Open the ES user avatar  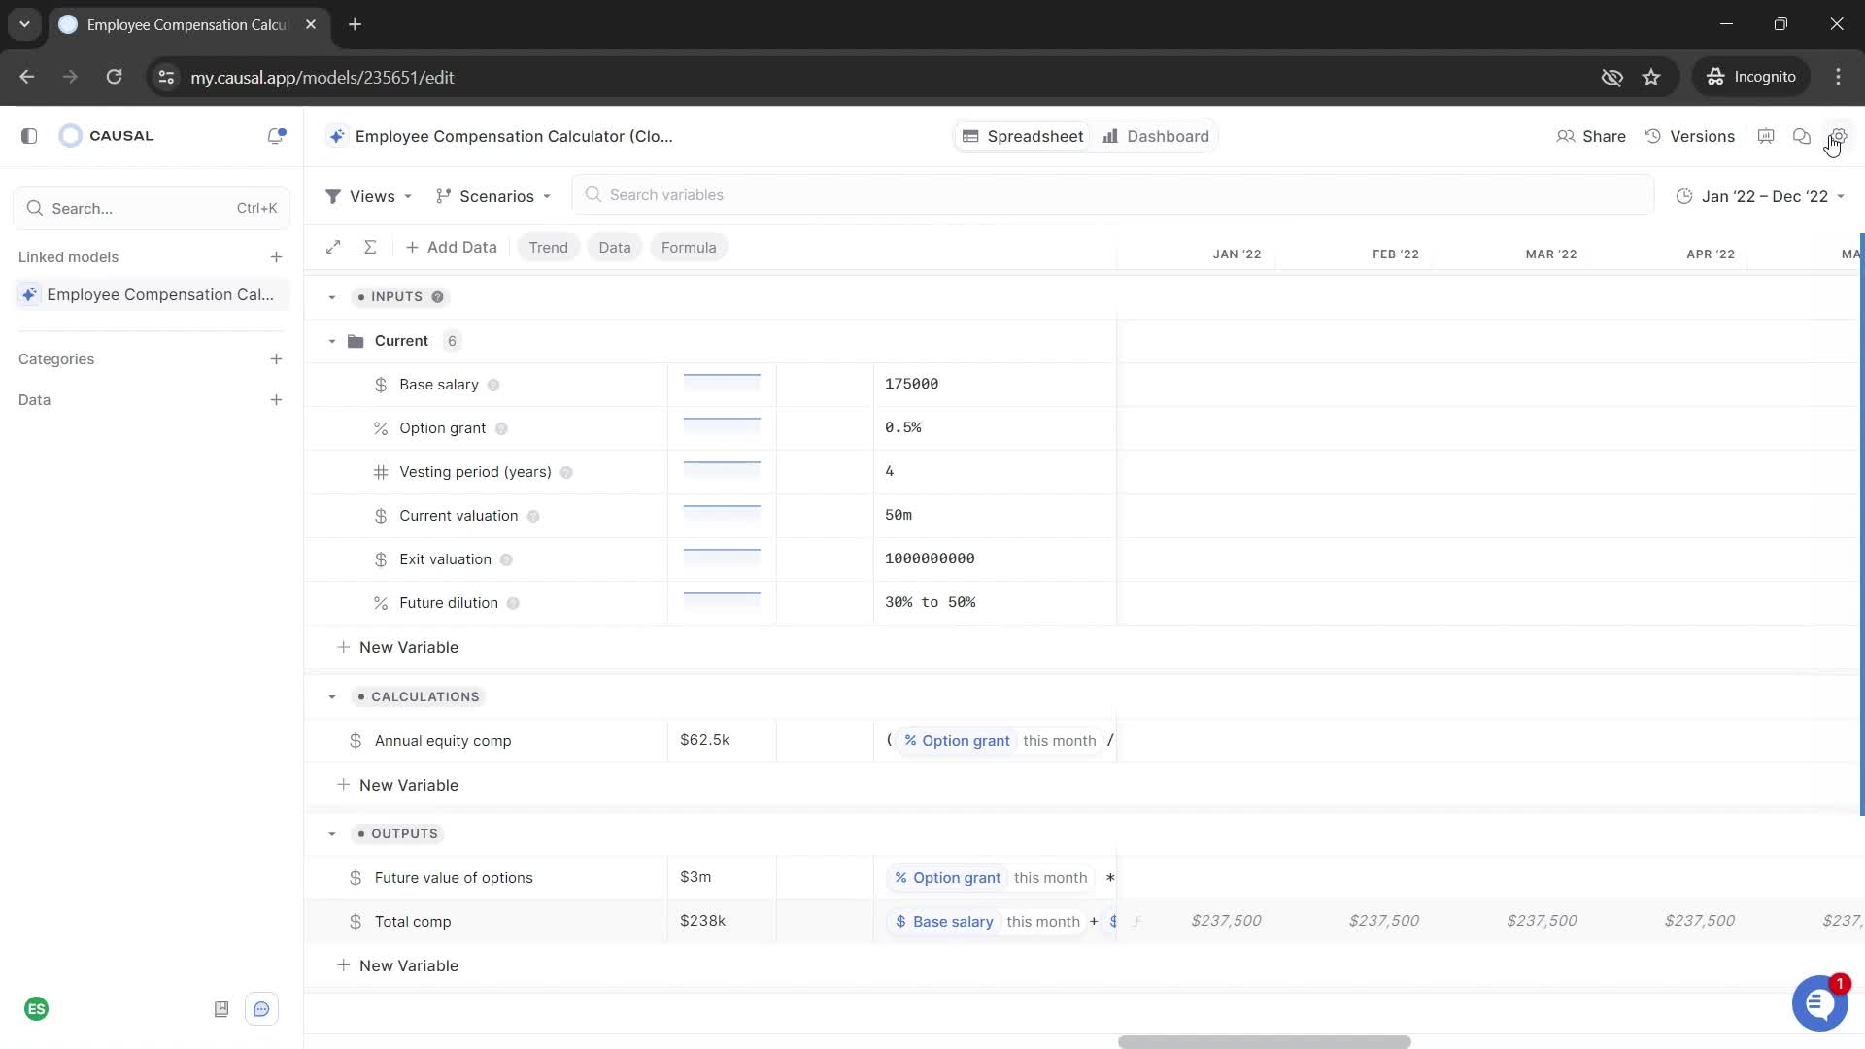pos(37,1009)
